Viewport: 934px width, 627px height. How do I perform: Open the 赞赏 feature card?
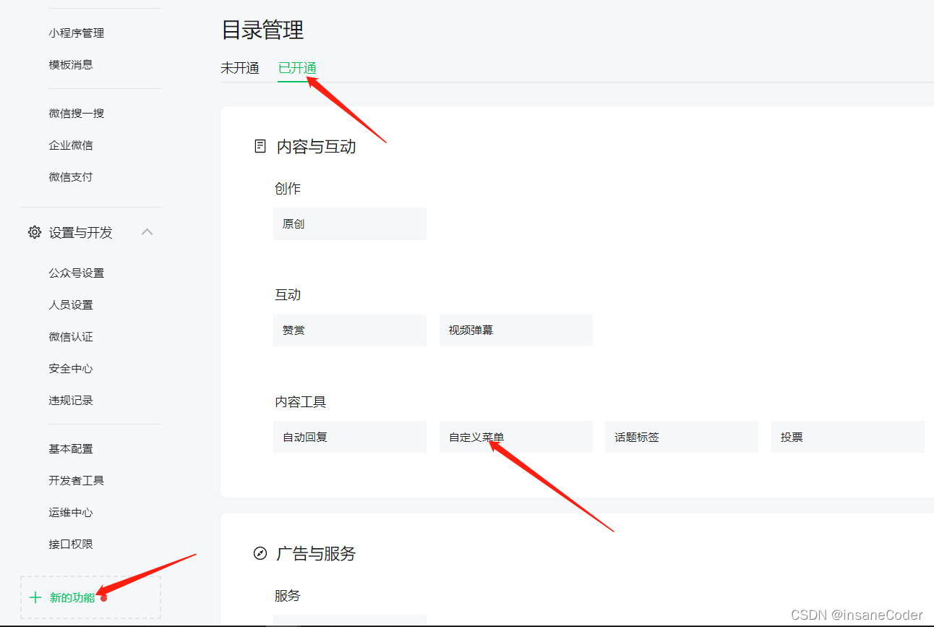point(349,330)
